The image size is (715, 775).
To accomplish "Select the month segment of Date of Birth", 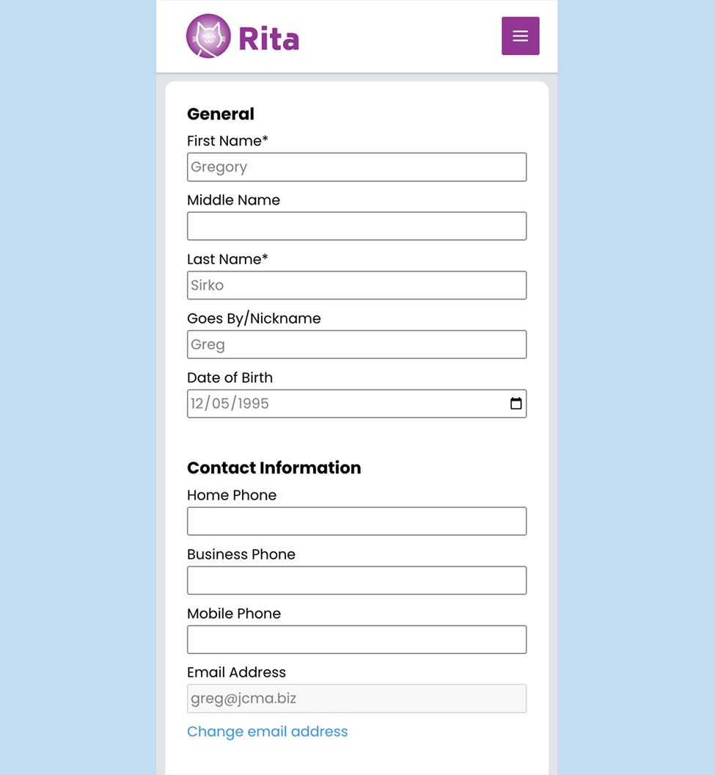I will pyautogui.click(x=197, y=404).
